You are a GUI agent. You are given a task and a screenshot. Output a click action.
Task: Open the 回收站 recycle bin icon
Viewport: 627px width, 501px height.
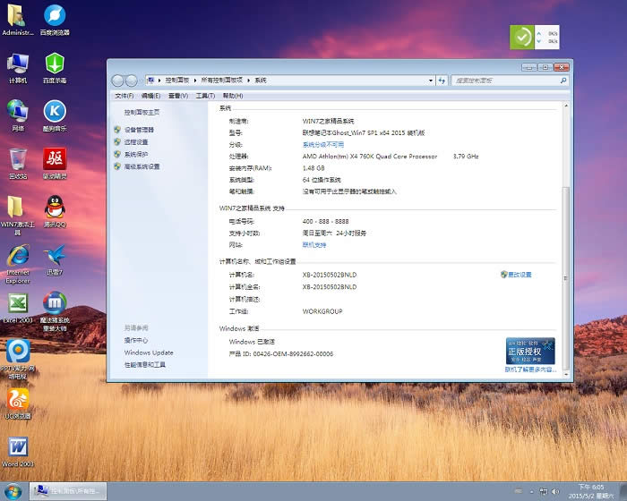[17, 159]
